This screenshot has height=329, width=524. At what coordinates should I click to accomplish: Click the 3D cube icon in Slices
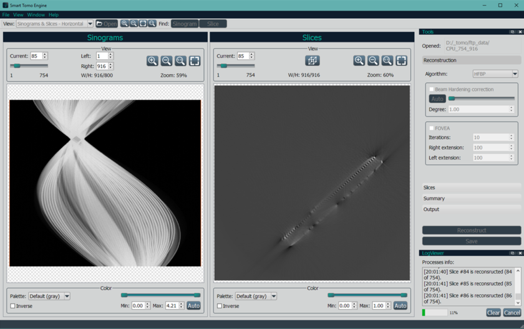pos(312,60)
